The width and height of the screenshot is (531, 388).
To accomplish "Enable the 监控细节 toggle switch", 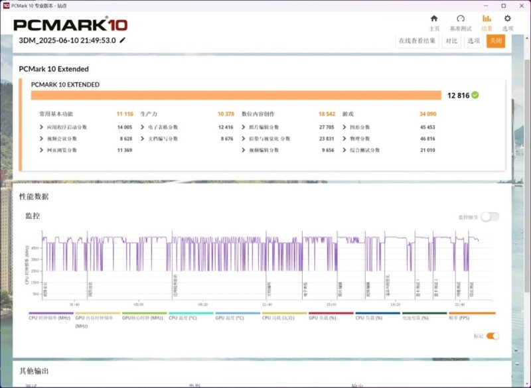I will 490,217.
